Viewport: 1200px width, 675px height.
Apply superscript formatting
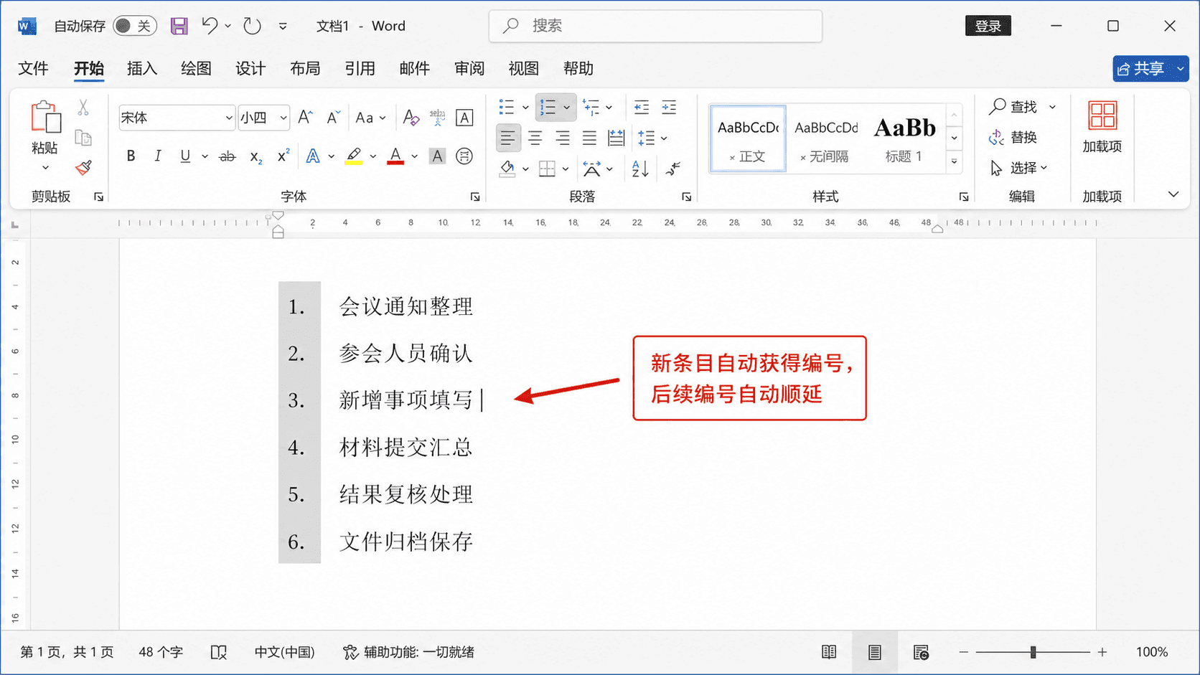283,156
